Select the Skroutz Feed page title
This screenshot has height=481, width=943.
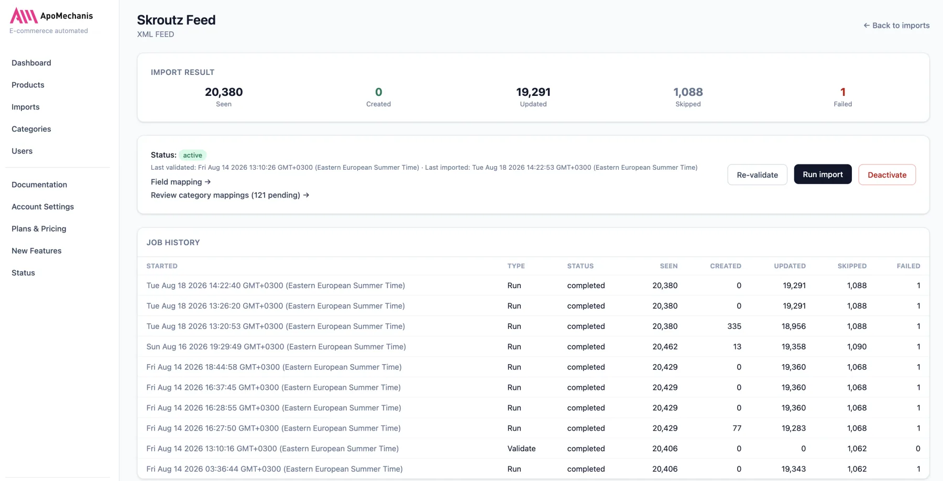coord(176,20)
